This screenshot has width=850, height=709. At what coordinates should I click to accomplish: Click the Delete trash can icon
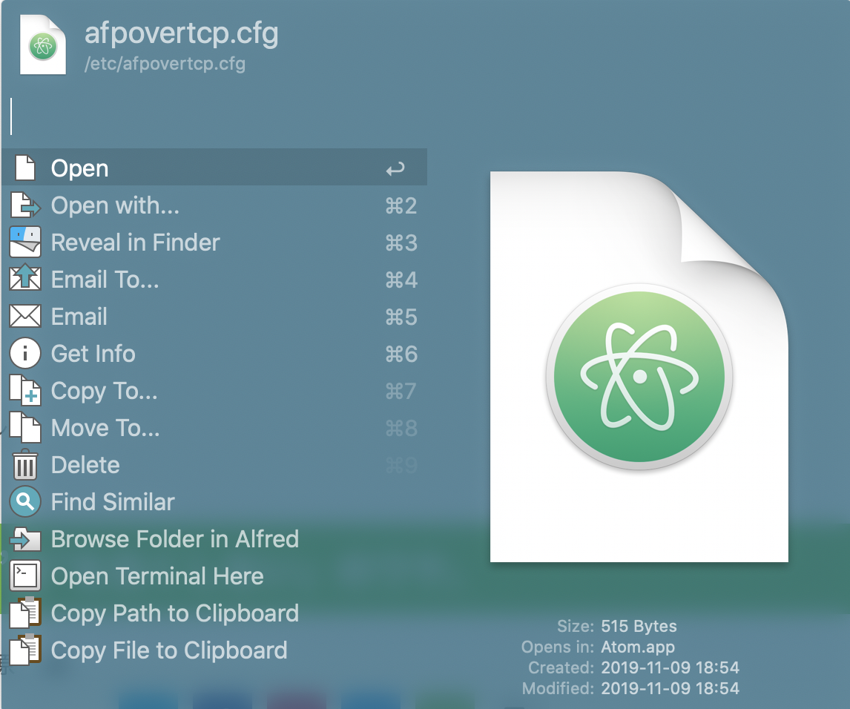(25, 464)
